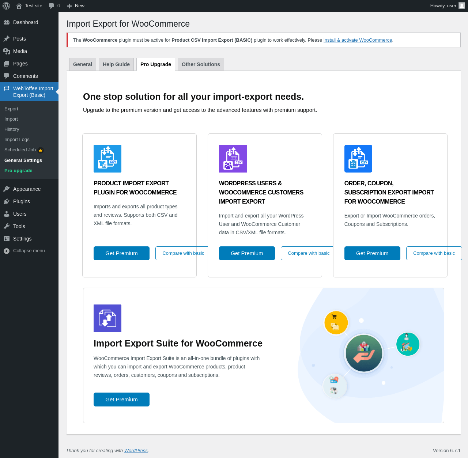
Task: Click install & activate WooCommerce link
Action: tap(358, 40)
